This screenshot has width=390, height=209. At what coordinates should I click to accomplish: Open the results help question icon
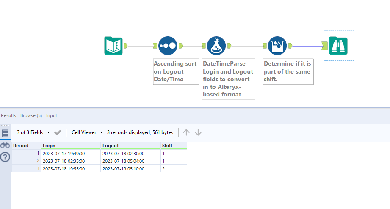[5, 157]
